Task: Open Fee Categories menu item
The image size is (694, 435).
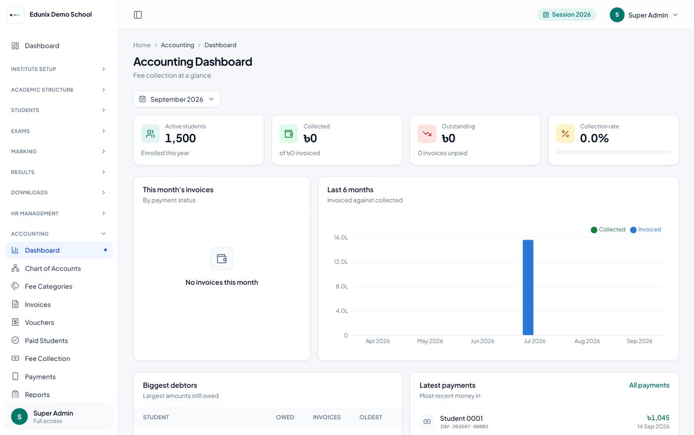Action: 59,286
